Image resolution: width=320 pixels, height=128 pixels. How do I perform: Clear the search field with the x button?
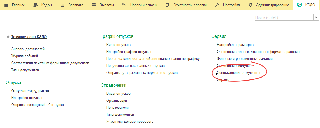tap(316, 17)
